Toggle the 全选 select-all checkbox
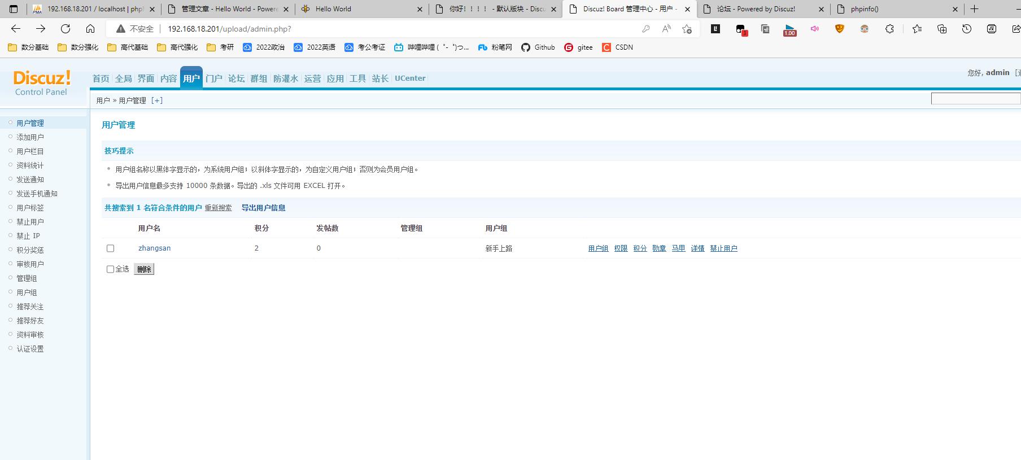 [x=111, y=269]
